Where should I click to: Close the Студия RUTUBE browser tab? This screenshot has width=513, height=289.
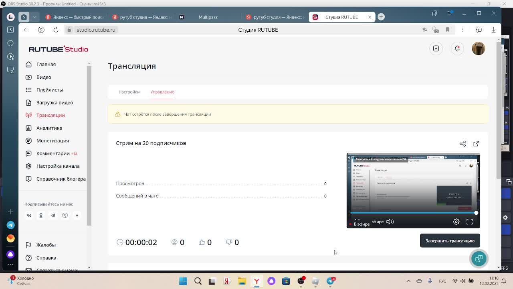(x=370, y=17)
